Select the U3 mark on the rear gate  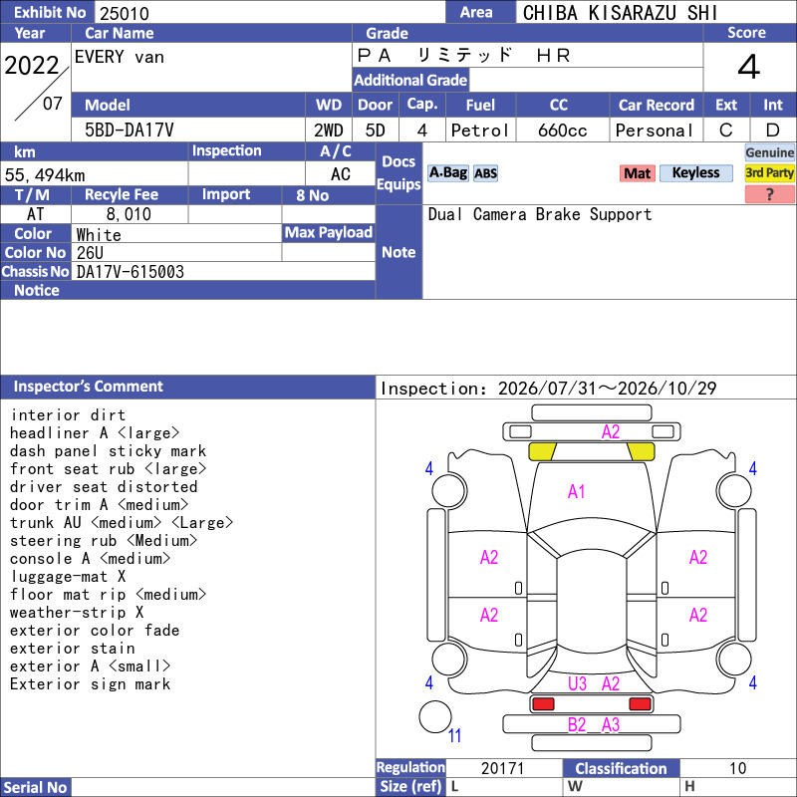pos(578,683)
